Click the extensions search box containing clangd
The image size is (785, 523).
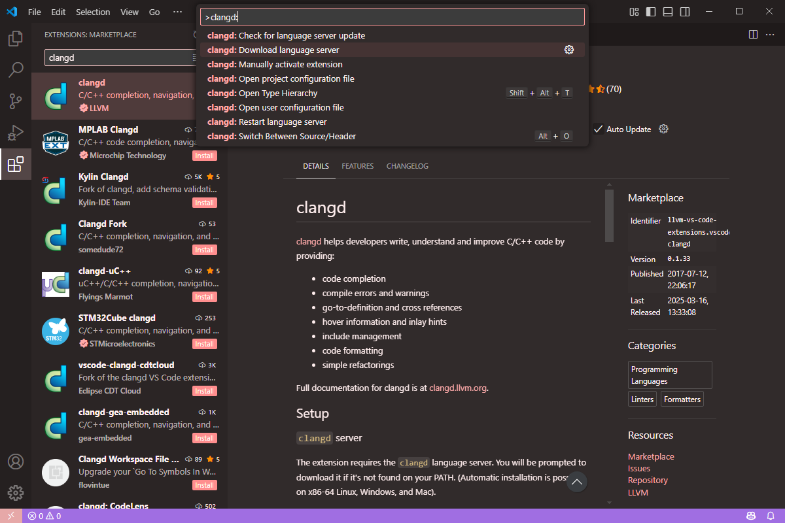pyautogui.click(x=121, y=58)
